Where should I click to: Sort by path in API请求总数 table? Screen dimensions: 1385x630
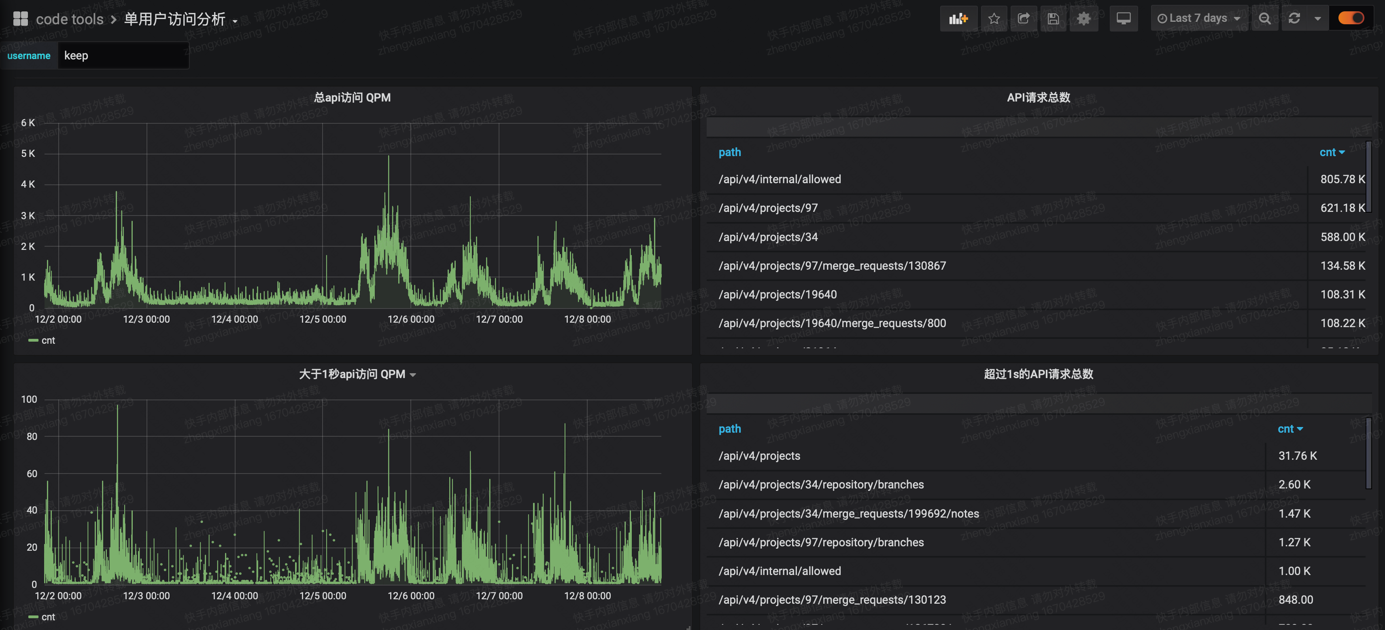[730, 152]
